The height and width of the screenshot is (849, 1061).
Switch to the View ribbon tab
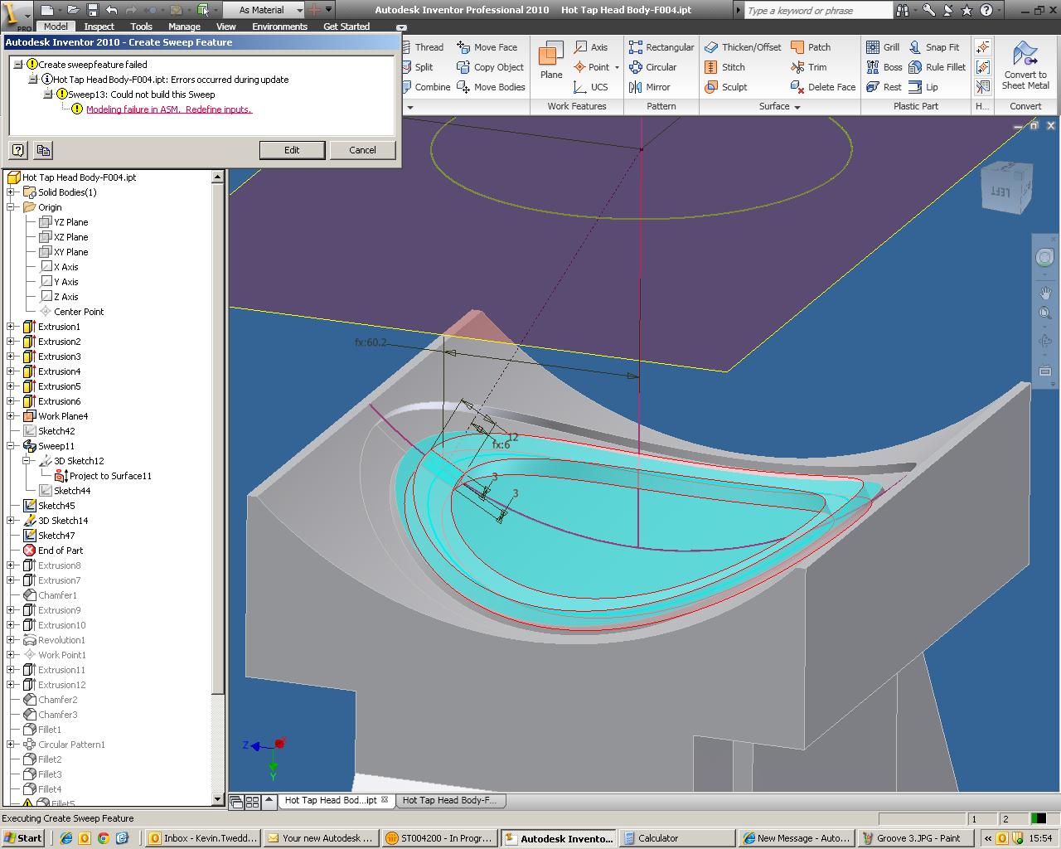pos(225,27)
